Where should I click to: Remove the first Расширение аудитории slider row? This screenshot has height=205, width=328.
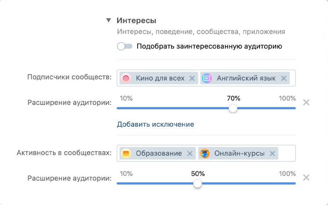pos(306,102)
